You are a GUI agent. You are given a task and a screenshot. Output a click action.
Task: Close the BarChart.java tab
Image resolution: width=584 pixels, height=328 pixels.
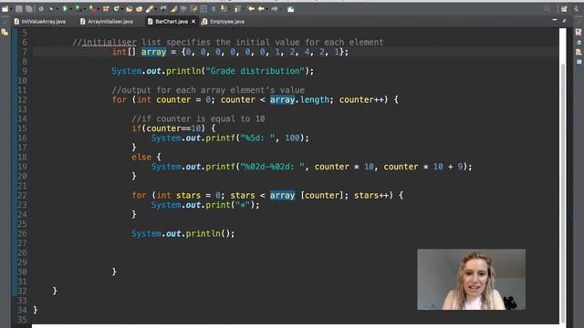pyautogui.click(x=193, y=22)
